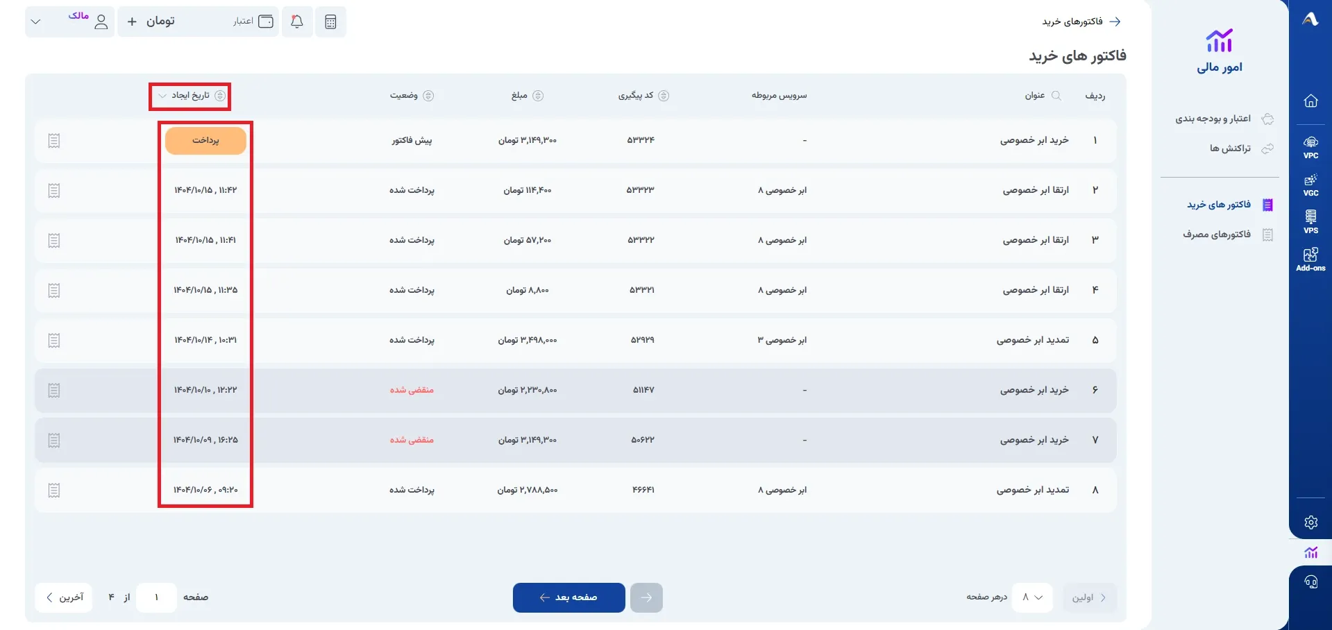The image size is (1332, 630).
Task: Open invoice details icon for row ۱
Action: (x=54, y=141)
